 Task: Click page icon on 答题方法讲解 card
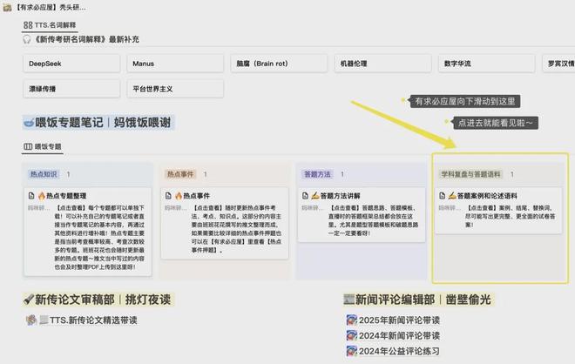[305, 196]
